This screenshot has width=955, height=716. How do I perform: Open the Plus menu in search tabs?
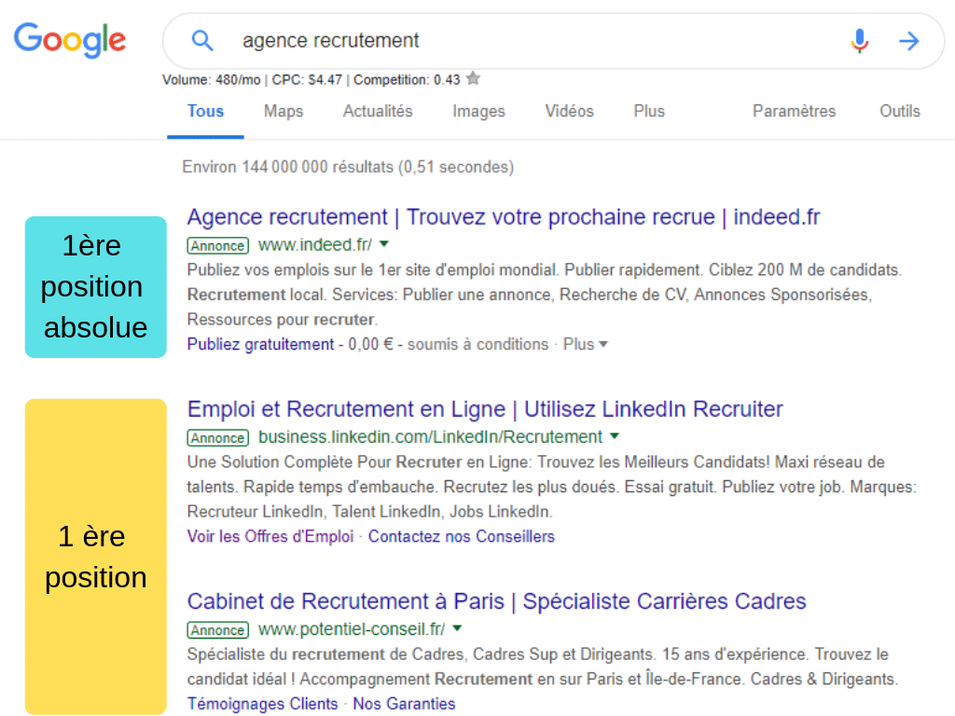pyautogui.click(x=649, y=112)
